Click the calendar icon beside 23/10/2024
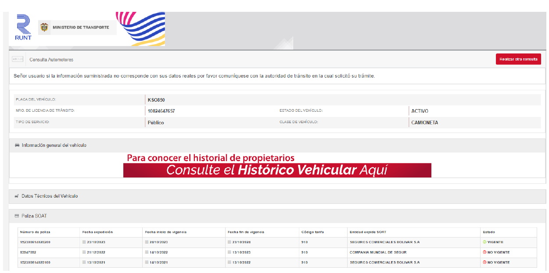The width and height of the screenshot is (549, 273). click(230, 242)
